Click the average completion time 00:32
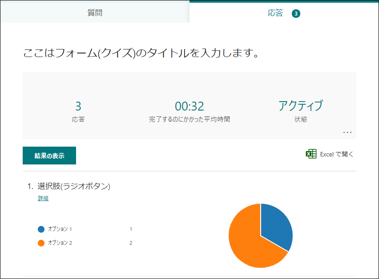Screen dimensions: 379x279 (x=189, y=106)
